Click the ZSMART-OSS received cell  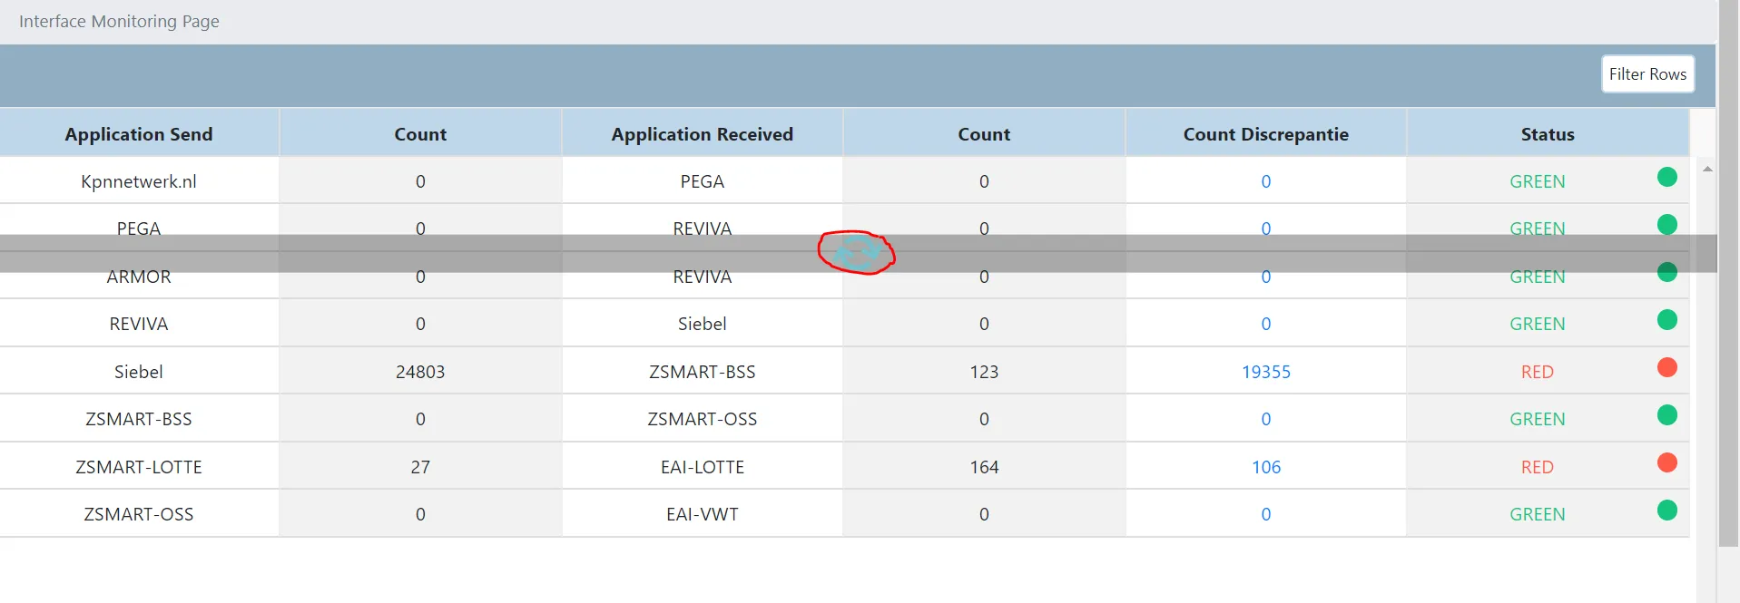point(703,419)
